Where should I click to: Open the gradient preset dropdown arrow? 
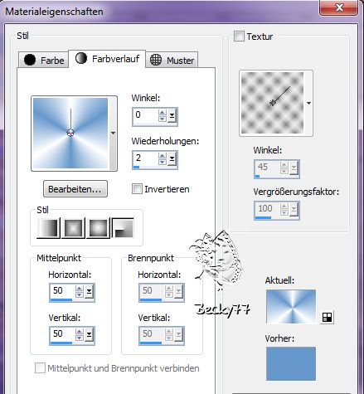pos(113,134)
